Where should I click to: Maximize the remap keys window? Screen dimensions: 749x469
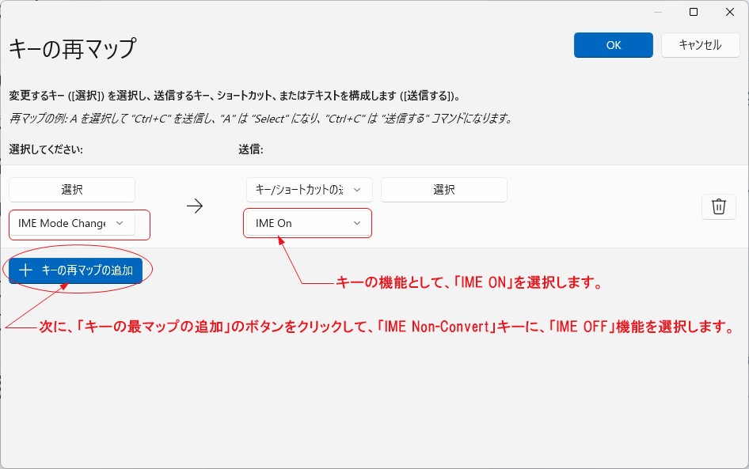pyautogui.click(x=694, y=12)
